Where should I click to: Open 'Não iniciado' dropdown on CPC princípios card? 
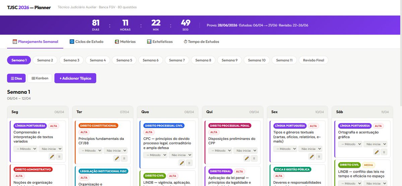point(181,155)
